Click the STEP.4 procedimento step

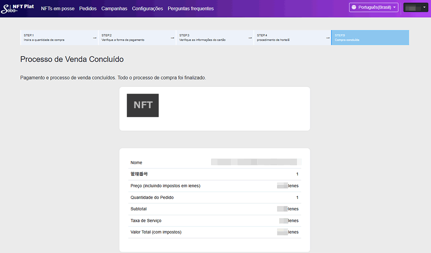pyautogui.click(x=288, y=37)
